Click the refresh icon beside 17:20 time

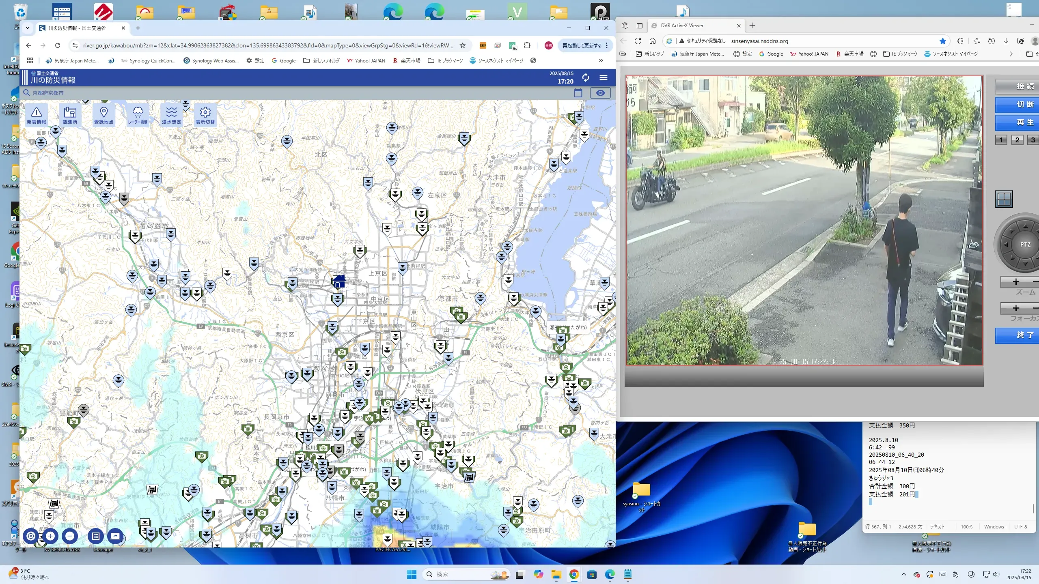(585, 77)
